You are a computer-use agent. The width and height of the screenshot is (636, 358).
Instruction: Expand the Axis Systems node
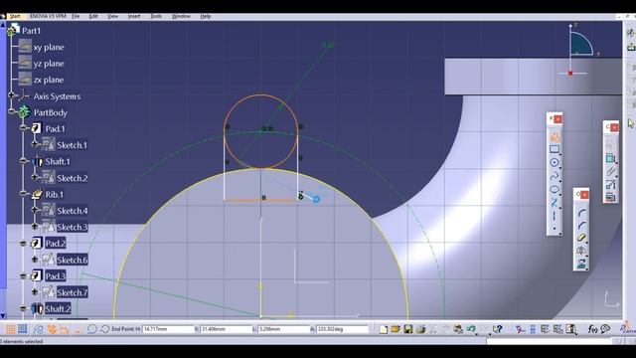click(x=11, y=95)
